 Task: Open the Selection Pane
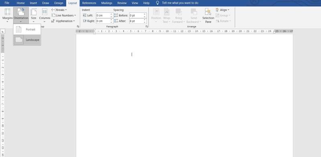(x=208, y=16)
